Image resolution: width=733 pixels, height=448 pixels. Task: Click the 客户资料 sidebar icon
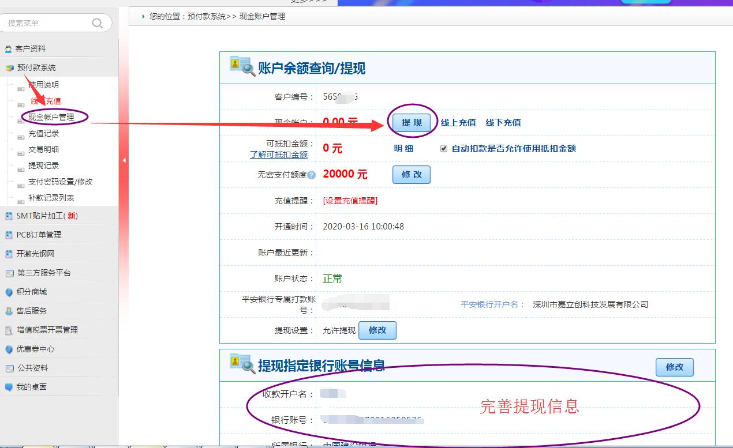(x=9, y=49)
